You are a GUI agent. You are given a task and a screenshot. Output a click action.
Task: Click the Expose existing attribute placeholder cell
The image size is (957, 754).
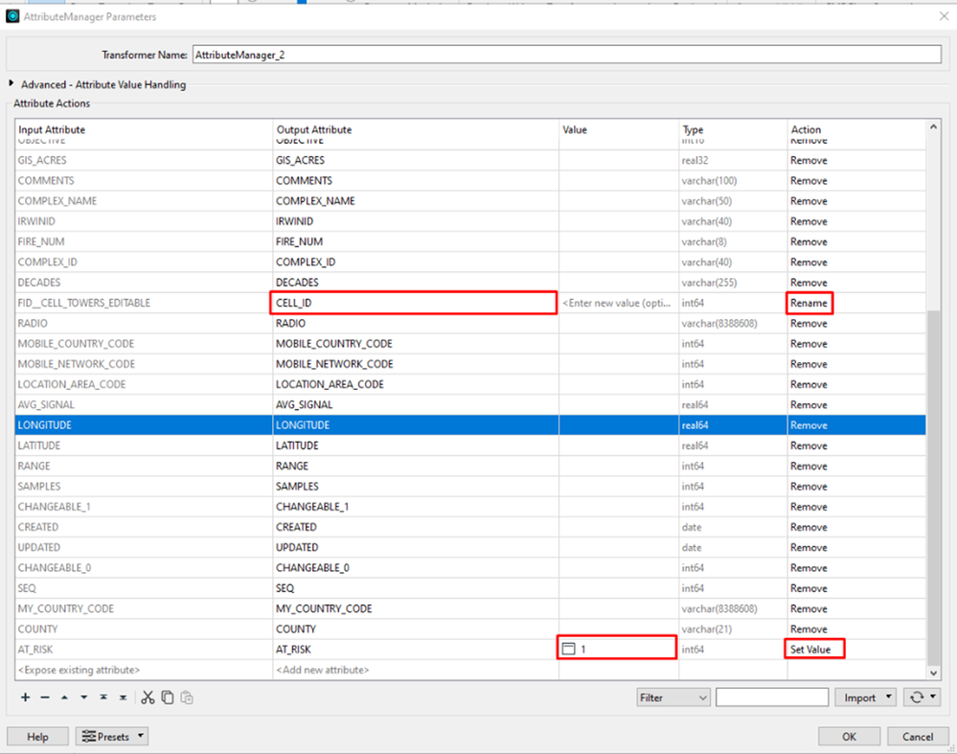click(x=144, y=670)
